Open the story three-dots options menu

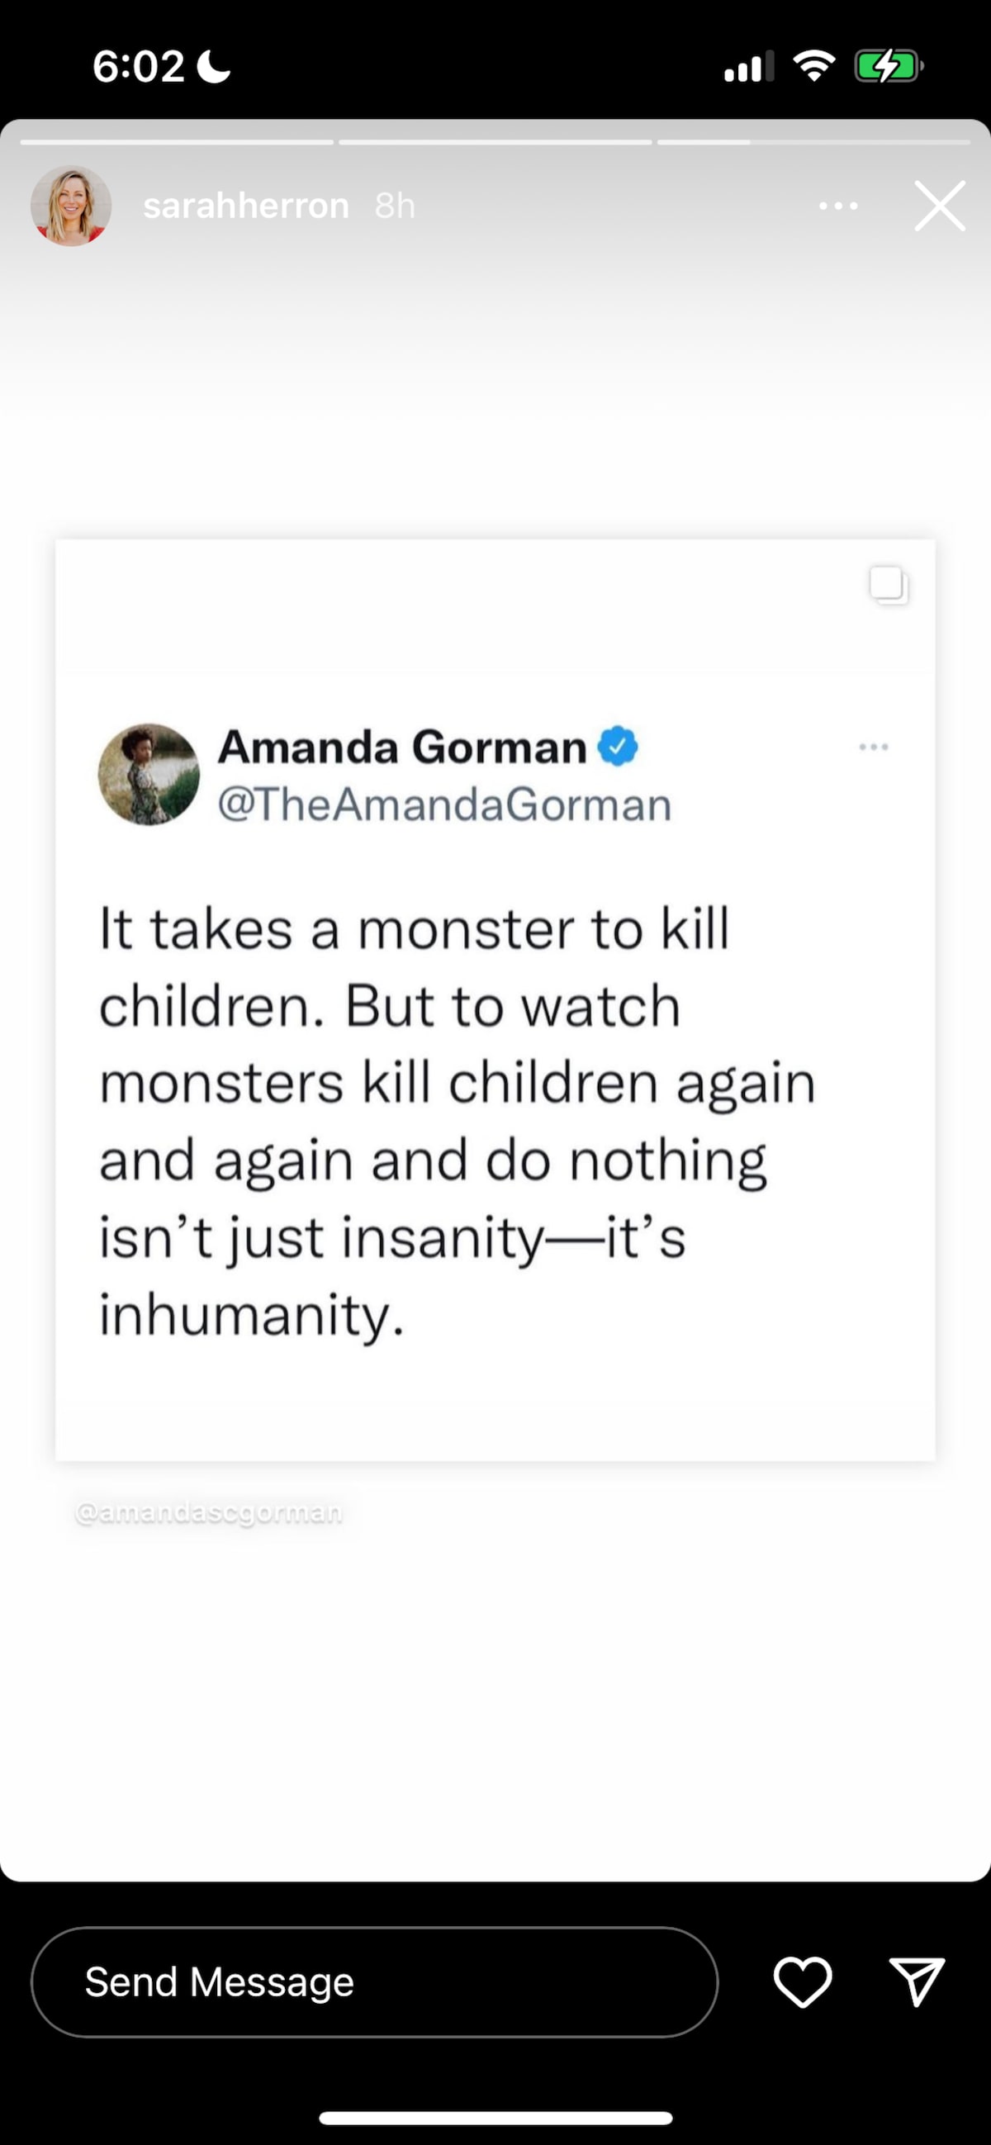tap(837, 206)
